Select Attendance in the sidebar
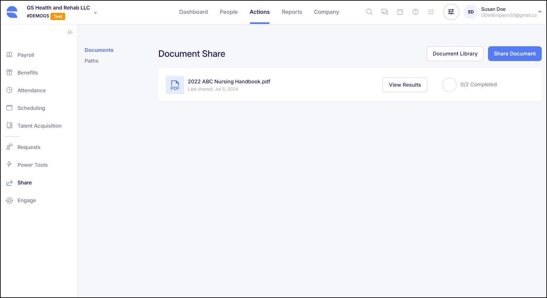 (x=31, y=90)
